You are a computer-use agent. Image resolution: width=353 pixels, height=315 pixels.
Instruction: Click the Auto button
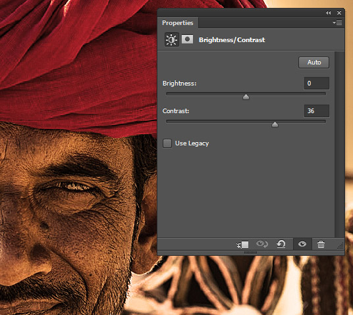click(314, 62)
